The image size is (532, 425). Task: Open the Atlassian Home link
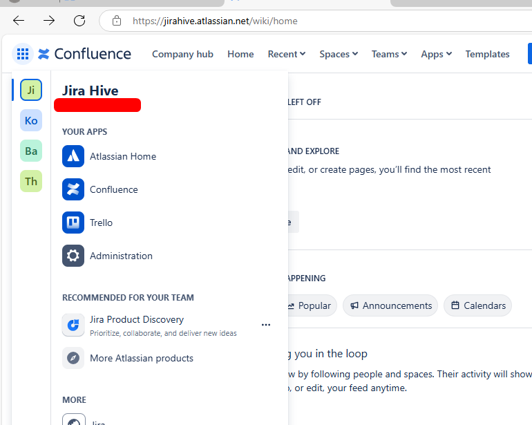coord(123,156)
